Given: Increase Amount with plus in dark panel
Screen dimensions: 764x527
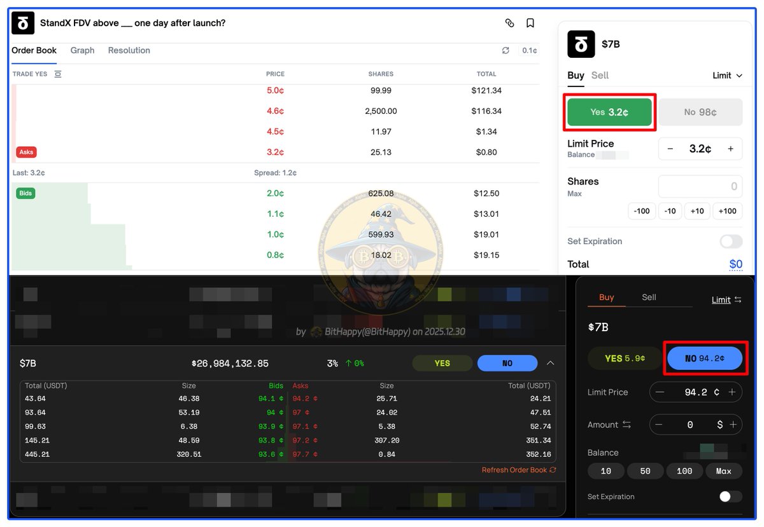Looking at the screenshot, I should point(733,425).
